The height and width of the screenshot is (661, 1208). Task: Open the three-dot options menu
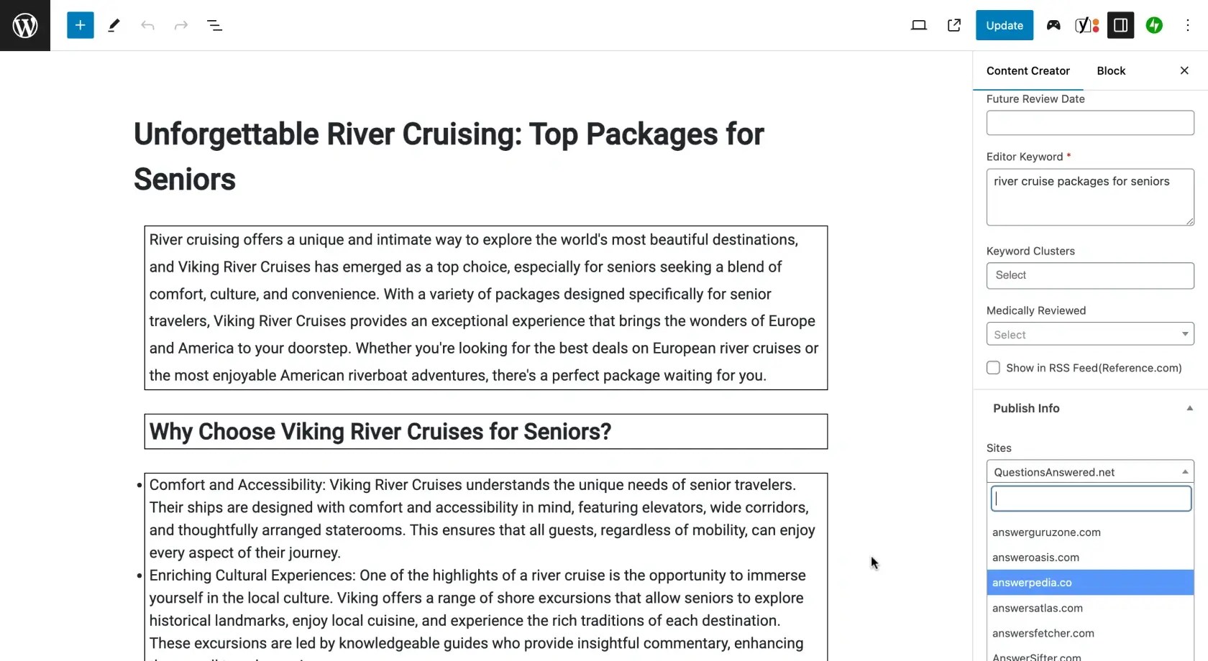pyautogui.click(x=1188, y=25)
